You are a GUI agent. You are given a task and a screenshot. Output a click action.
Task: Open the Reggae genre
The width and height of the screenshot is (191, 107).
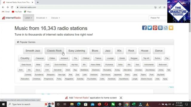pos(134,58)
